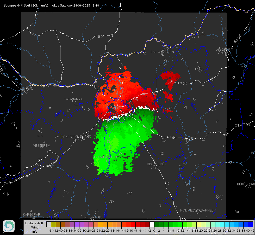
Task: Click legend value -30
Action: point(84,231)
